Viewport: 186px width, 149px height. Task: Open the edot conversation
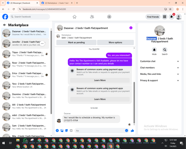coord(25,117)
